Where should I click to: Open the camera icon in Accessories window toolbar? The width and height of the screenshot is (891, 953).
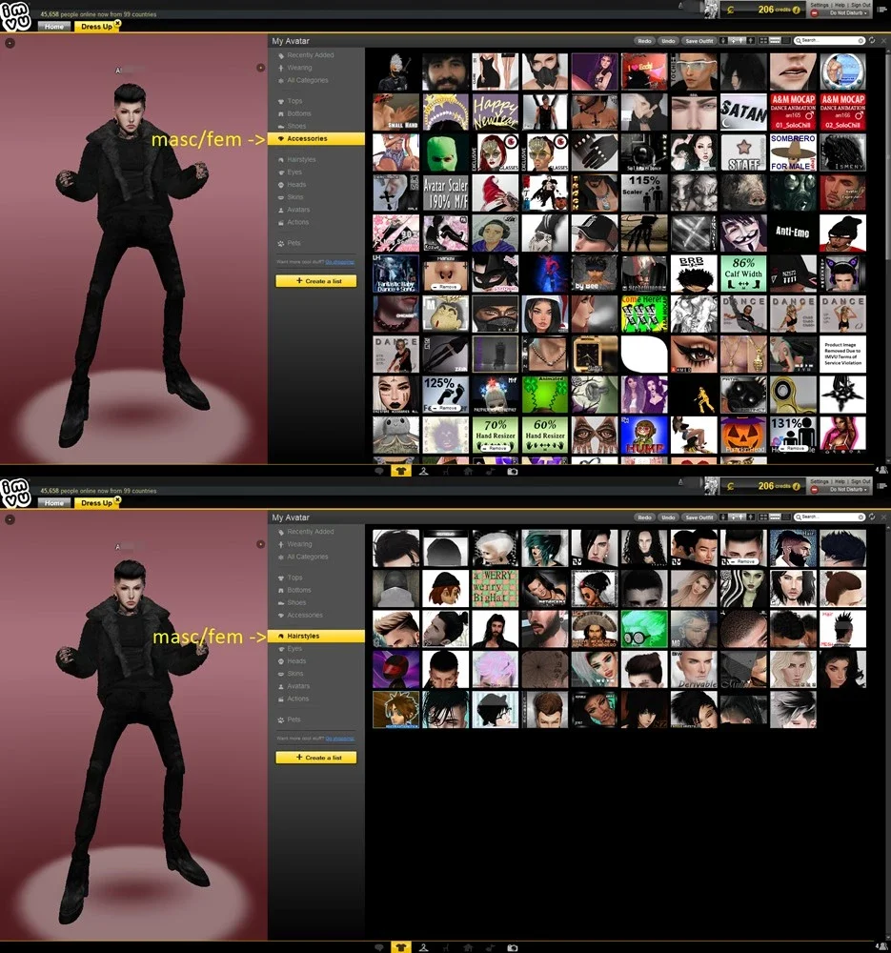[513, 471]
